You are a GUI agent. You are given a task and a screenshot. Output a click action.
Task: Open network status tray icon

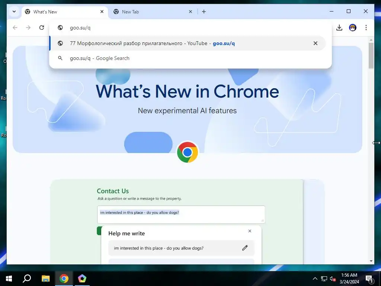tap(324, 279)
